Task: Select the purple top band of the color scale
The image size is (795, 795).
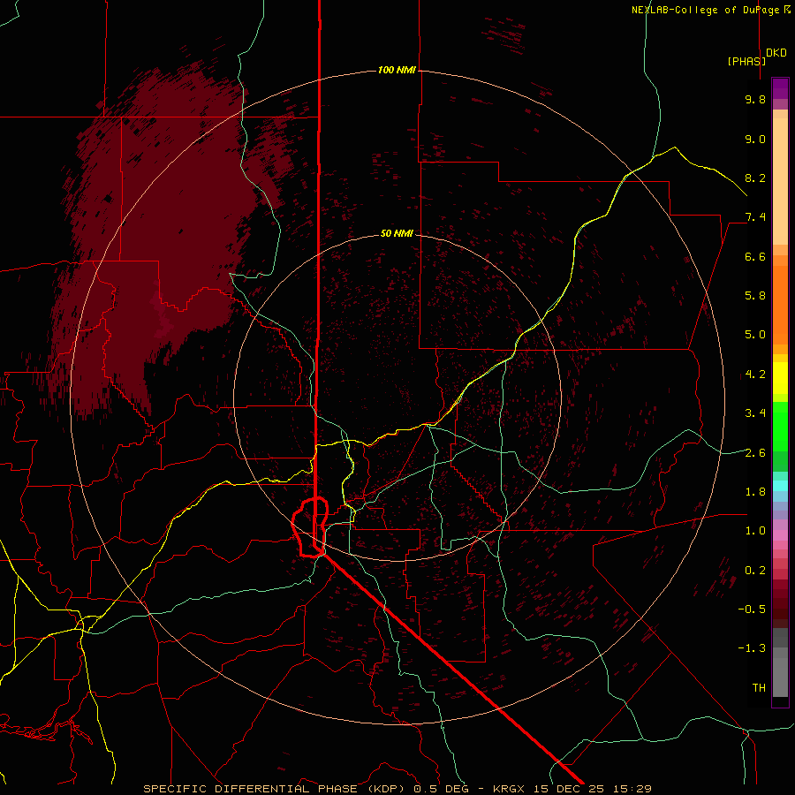Action: (780, 88)
